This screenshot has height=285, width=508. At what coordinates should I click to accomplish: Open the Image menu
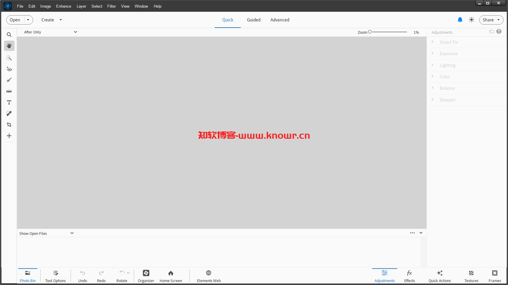[x=46, y=6]
